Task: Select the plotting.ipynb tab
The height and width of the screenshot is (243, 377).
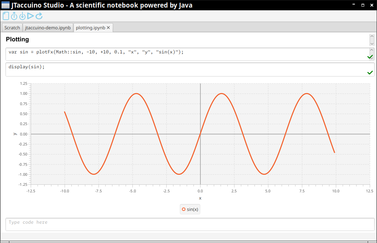Action: pos(90,28)
